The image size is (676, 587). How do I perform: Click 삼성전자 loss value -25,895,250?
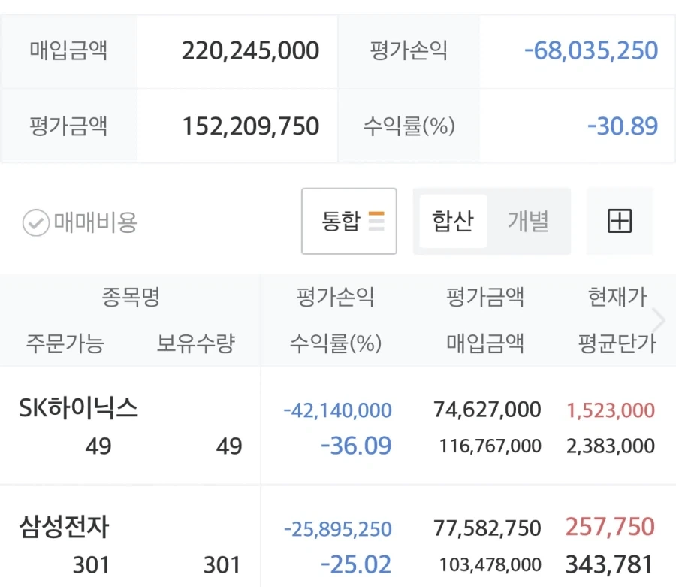click(x=337, y=529)
